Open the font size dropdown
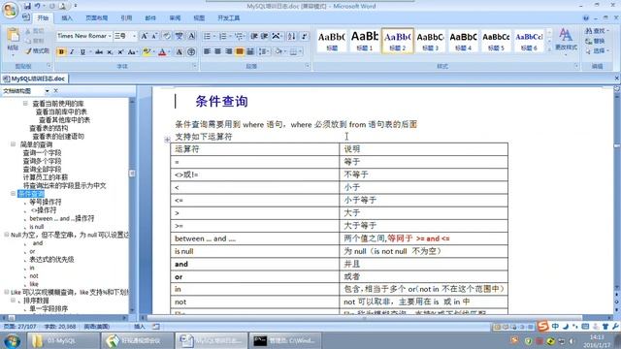Viewport: 621px width, 349px height. 134,36
